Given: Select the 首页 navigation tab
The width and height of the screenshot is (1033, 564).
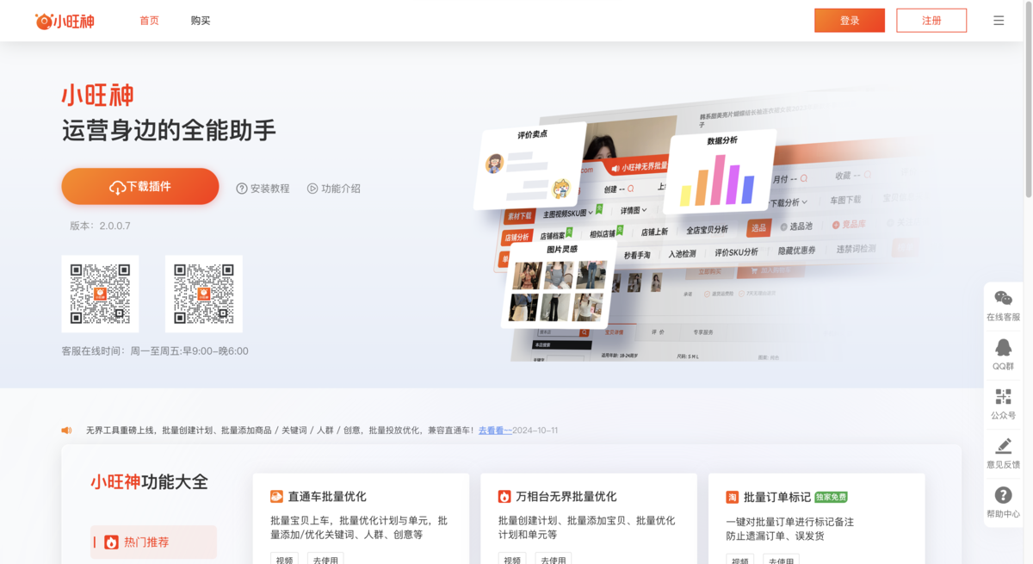Looking at the screenshot, I should pos(149,21).
